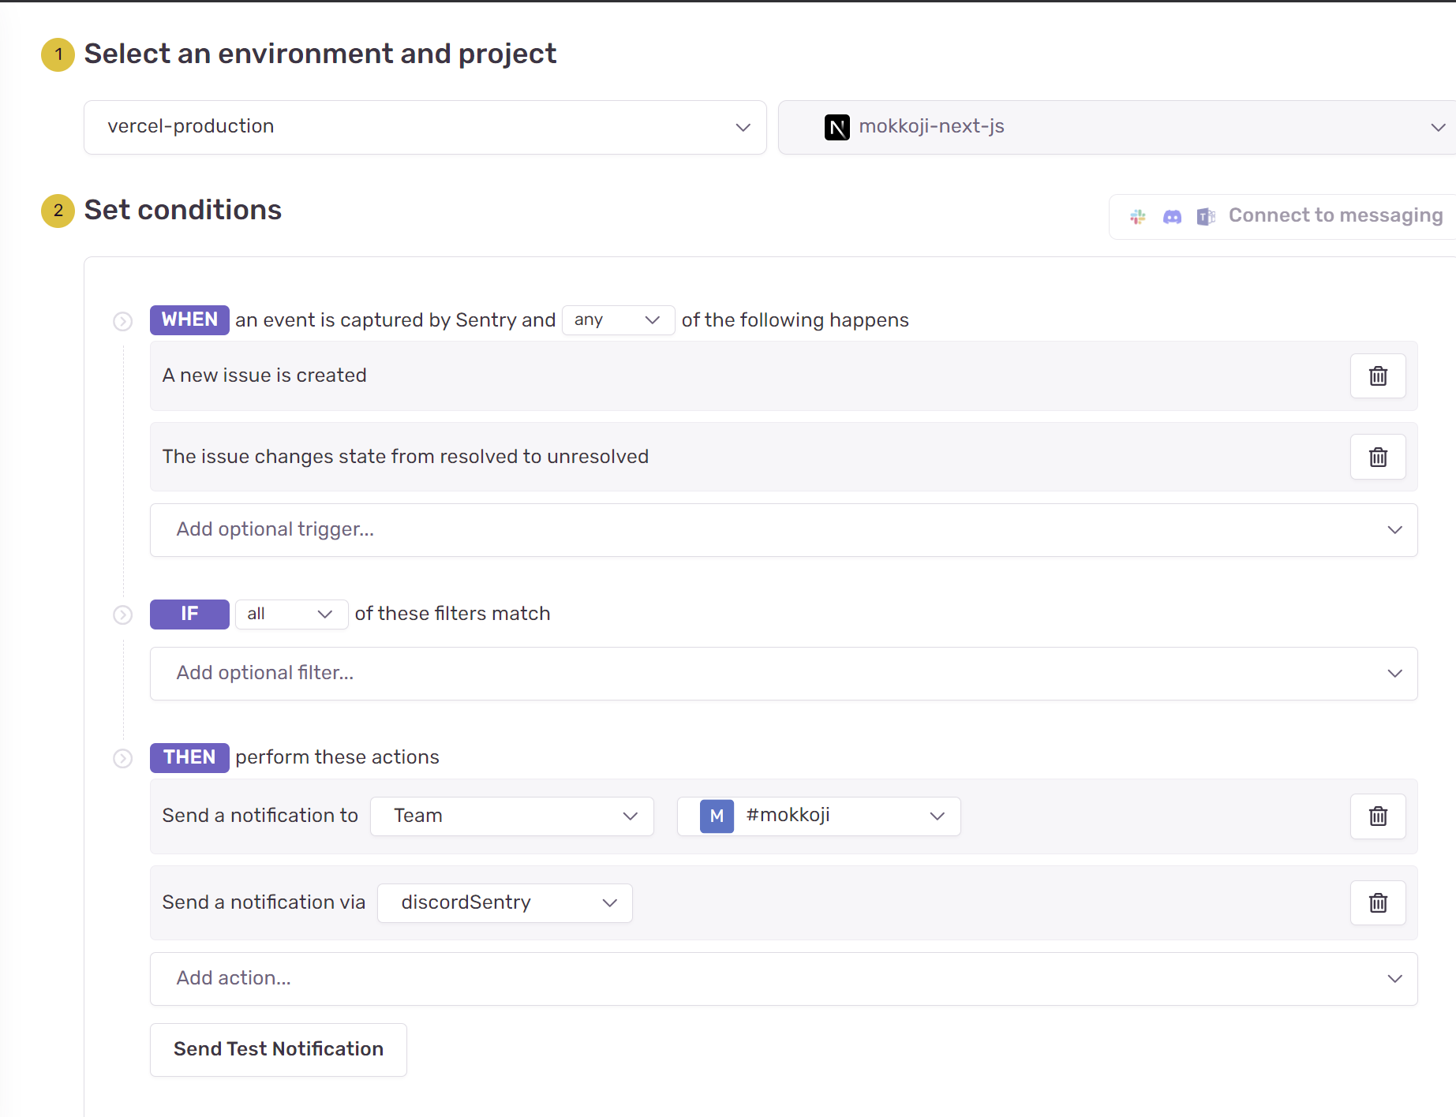Image resolution: width=1456 pixels, height=1117 pixels.
Task: Click 'of the following happens' text
Action: 795,320
